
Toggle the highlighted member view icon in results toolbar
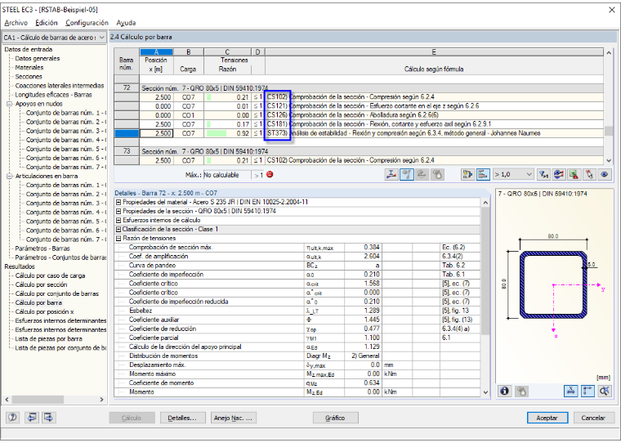click(x=407, y=174)
